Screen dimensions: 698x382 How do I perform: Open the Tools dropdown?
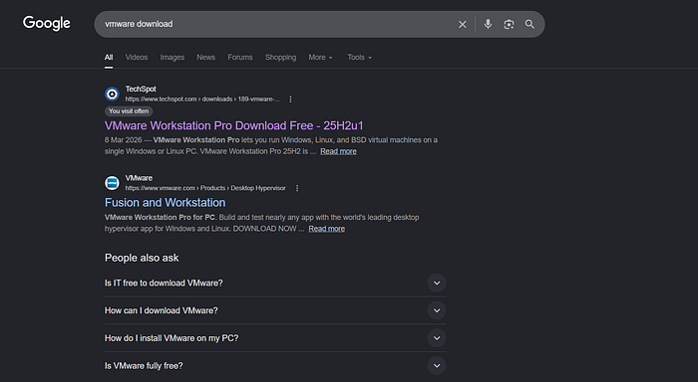coord(359,58)
